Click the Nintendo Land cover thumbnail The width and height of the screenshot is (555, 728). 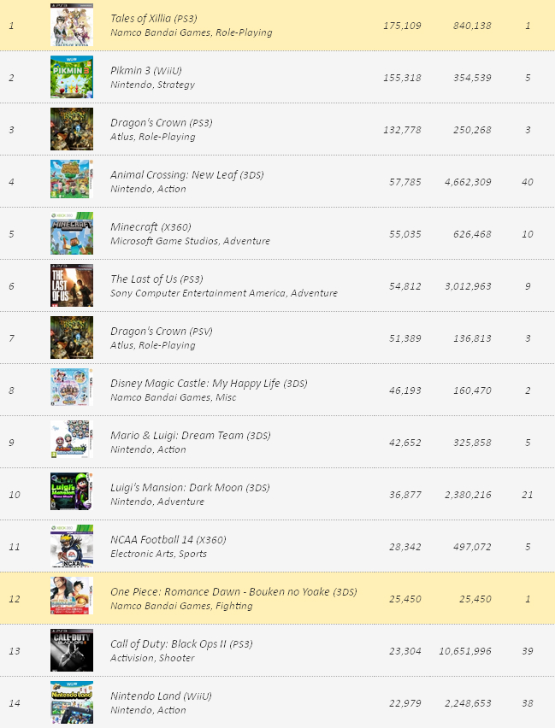[x=72, y=702]
